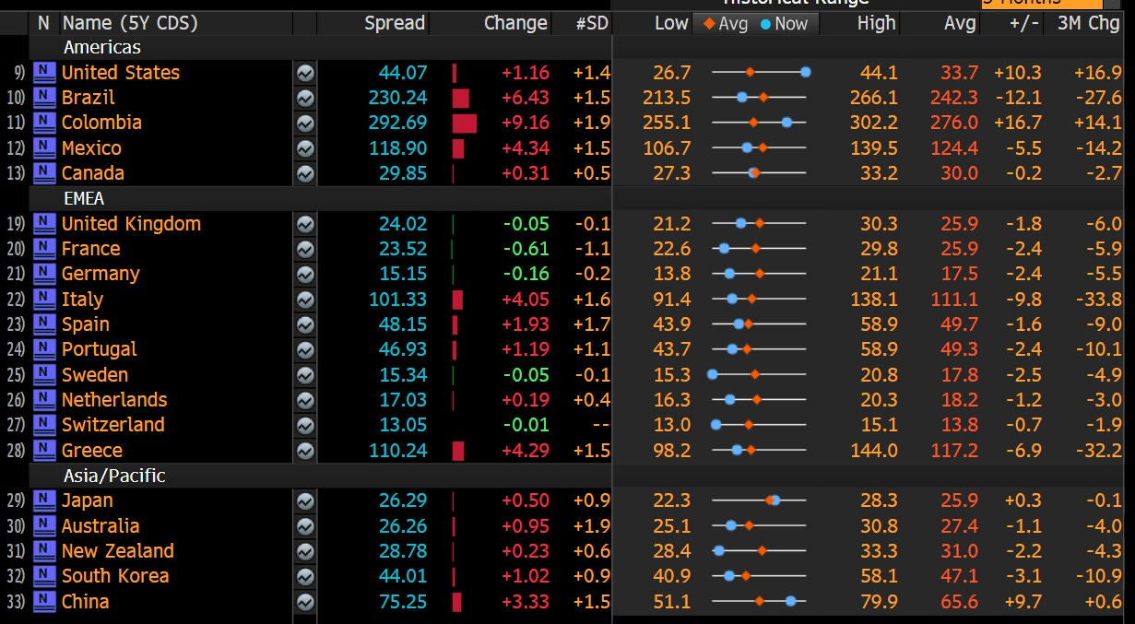Viewport: 1135px width, 624px height.
Task: Open the chart icon for Germany
Action: [x=305, y=274]
